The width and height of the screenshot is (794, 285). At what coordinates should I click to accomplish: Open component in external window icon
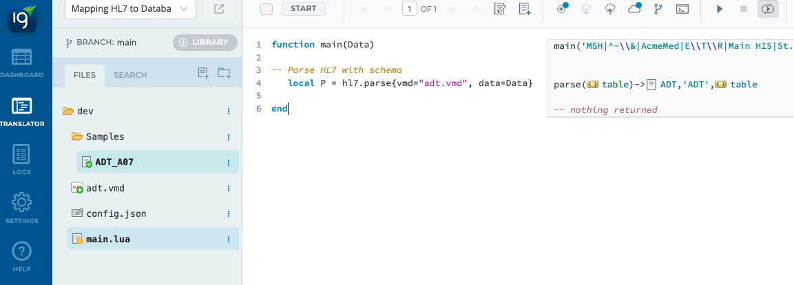(x=218, y=9)
